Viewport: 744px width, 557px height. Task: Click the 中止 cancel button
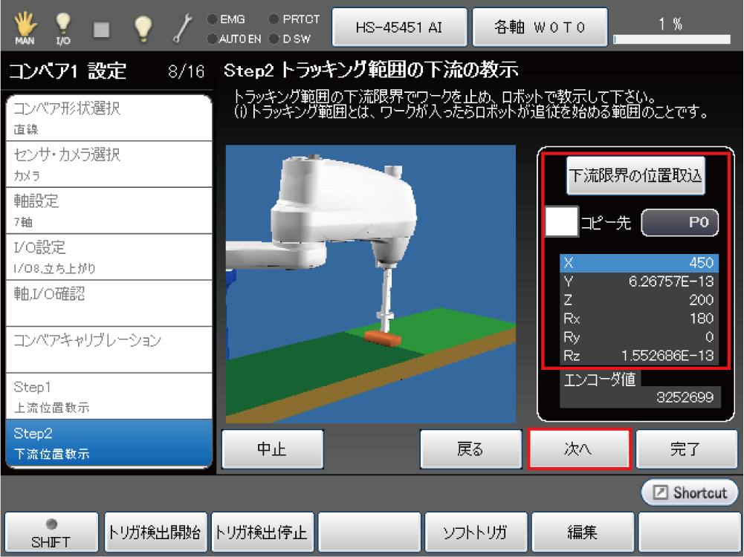pyautogui.click(x=272, y=449)
